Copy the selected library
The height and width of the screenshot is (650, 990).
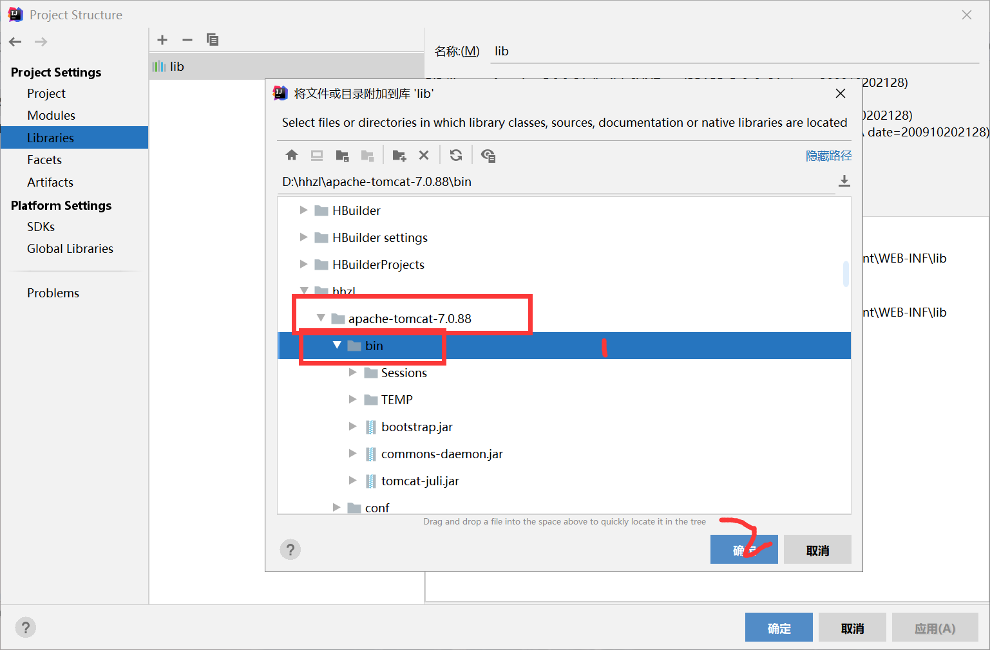tap(213, 40)
